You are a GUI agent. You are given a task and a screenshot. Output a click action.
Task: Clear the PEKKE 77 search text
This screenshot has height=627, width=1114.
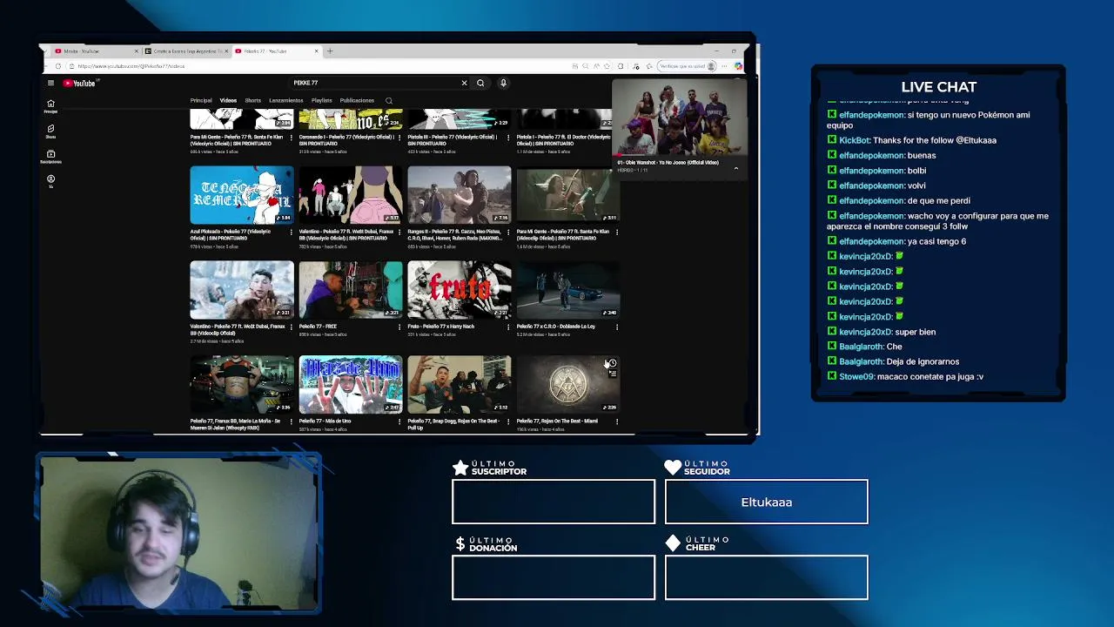pyautogui.click(x=464, y=83)
